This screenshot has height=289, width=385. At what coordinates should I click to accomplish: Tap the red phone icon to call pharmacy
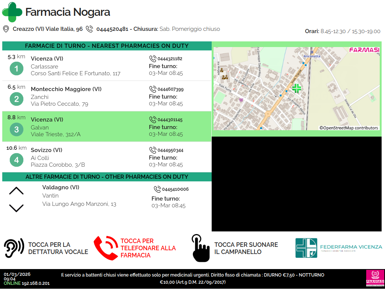(106, 248)
